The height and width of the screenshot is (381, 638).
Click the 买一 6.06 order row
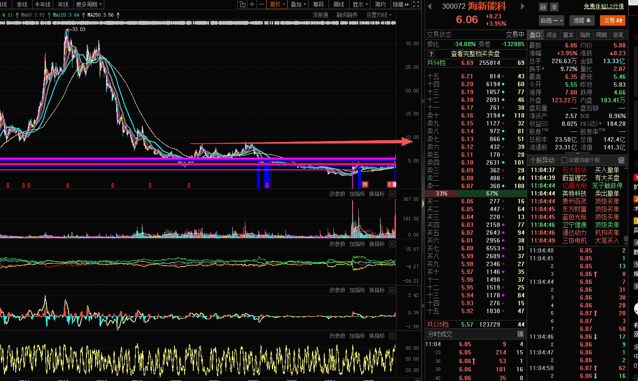pyautogui.click(x=476, y=202)
